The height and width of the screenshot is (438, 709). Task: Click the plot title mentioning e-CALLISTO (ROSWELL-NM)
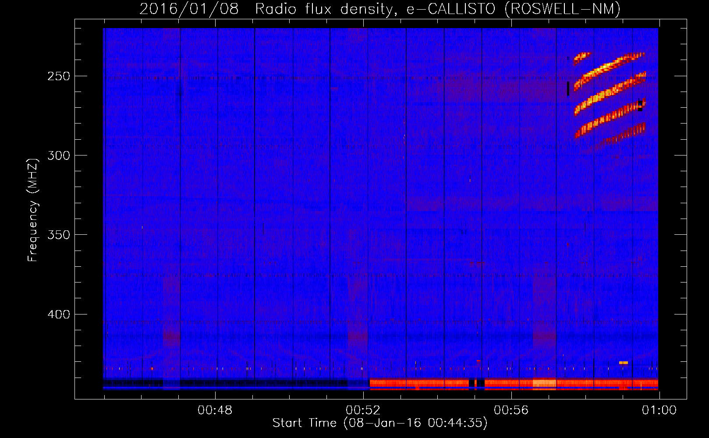pos(380,9)
